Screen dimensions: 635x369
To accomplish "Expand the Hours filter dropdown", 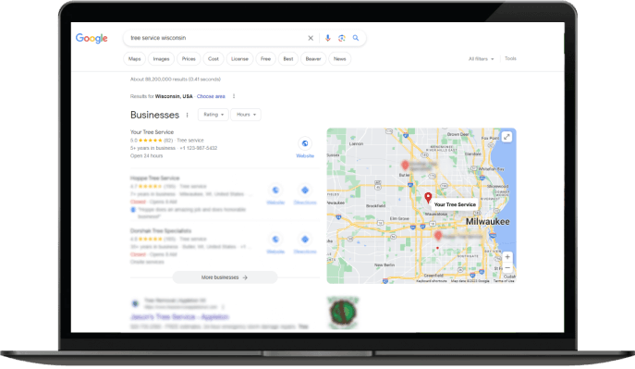I will click(x=246, y=115).
